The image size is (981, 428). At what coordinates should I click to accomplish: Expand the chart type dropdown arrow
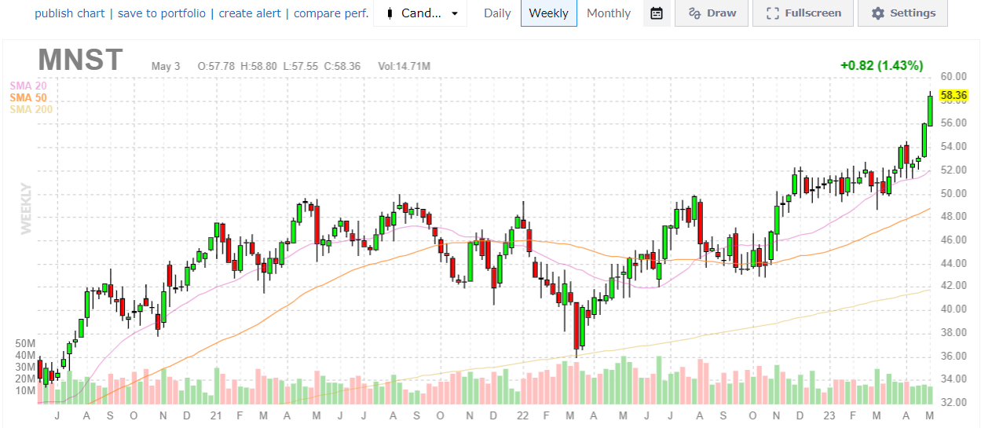(x=454, y=13)
